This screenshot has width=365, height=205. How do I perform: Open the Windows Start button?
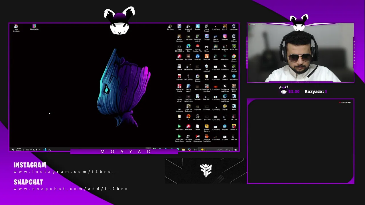click(236, 149)
